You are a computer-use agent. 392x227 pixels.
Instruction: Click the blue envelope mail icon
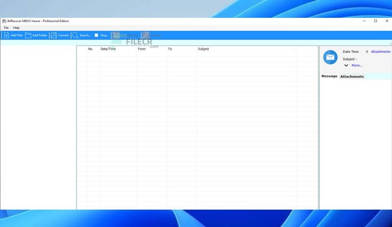point(330,57)
